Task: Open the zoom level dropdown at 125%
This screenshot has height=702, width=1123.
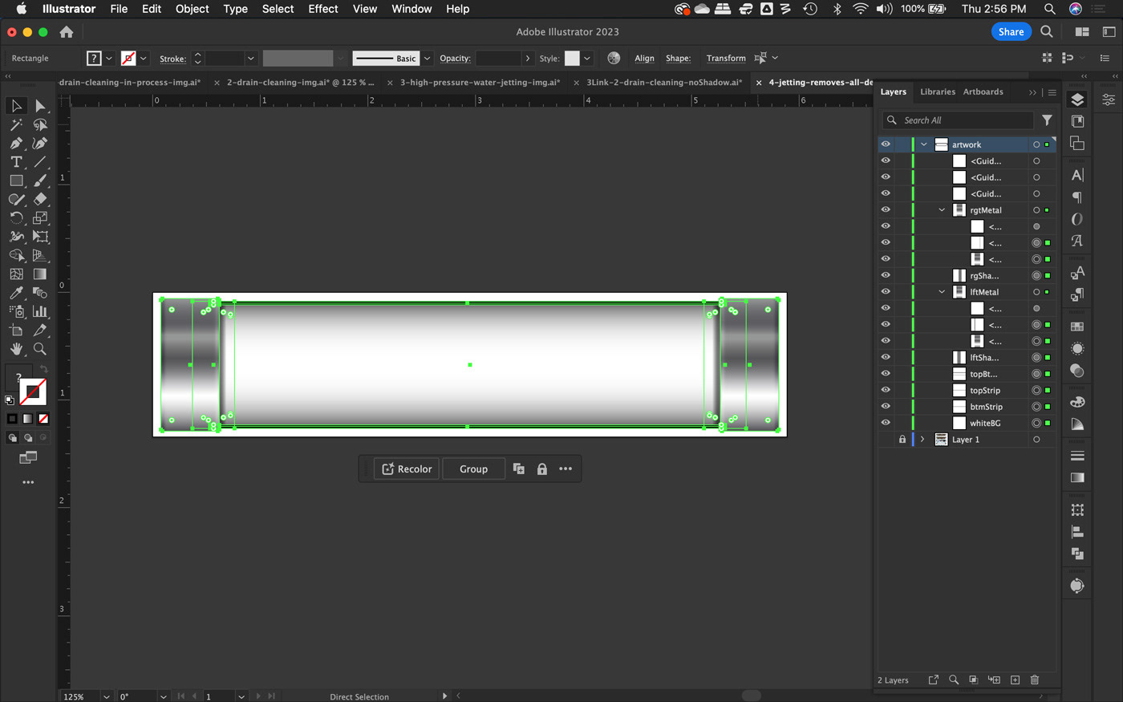Action: (x=106, y=696)
